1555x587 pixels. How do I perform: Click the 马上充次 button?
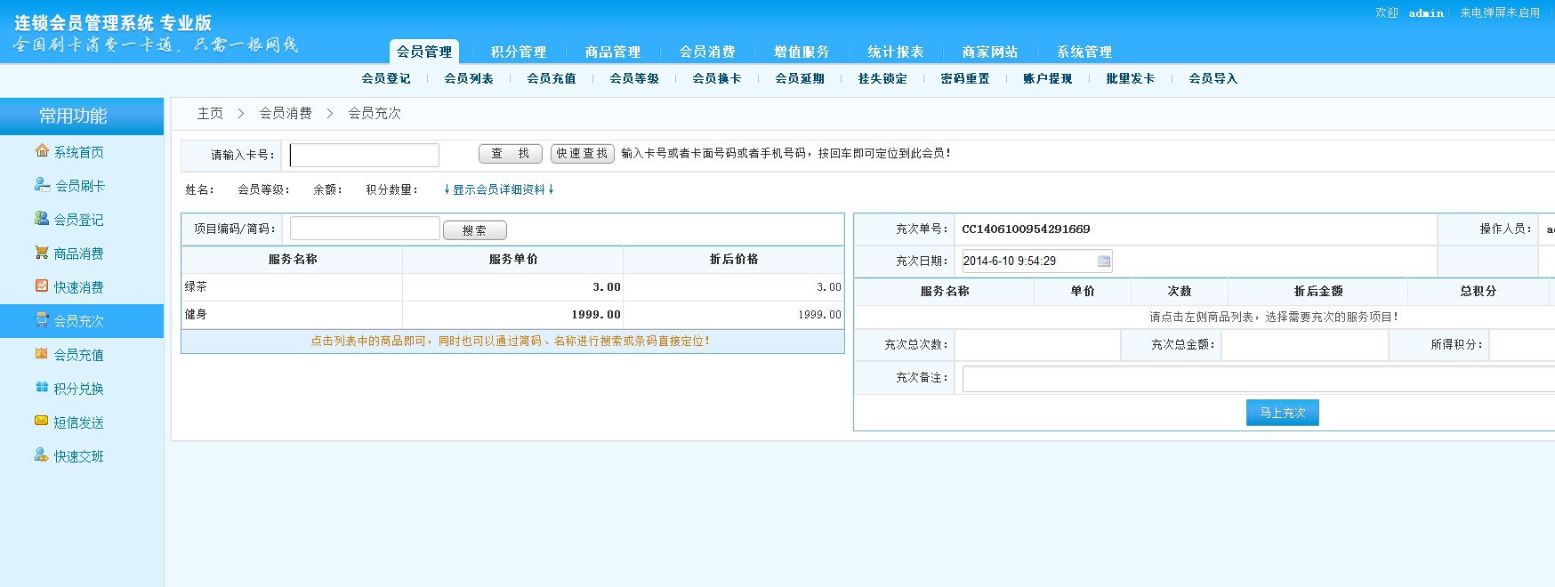pyautogui.click(x=1283, y=413)
